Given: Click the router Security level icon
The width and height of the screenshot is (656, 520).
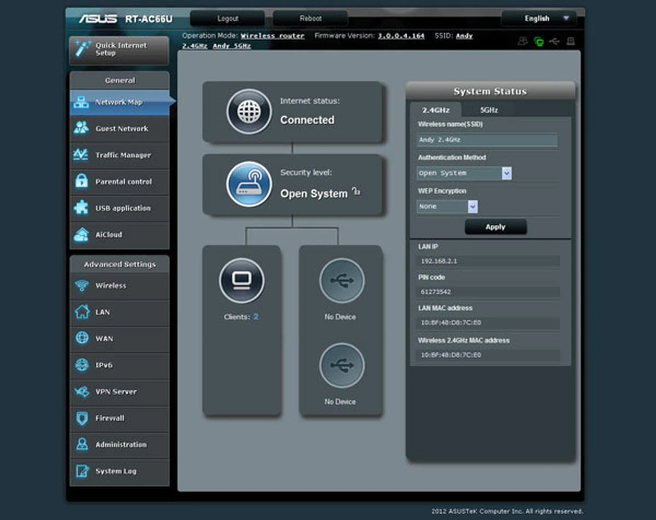Looking at the screenshot, I should (x=249, y=184).
